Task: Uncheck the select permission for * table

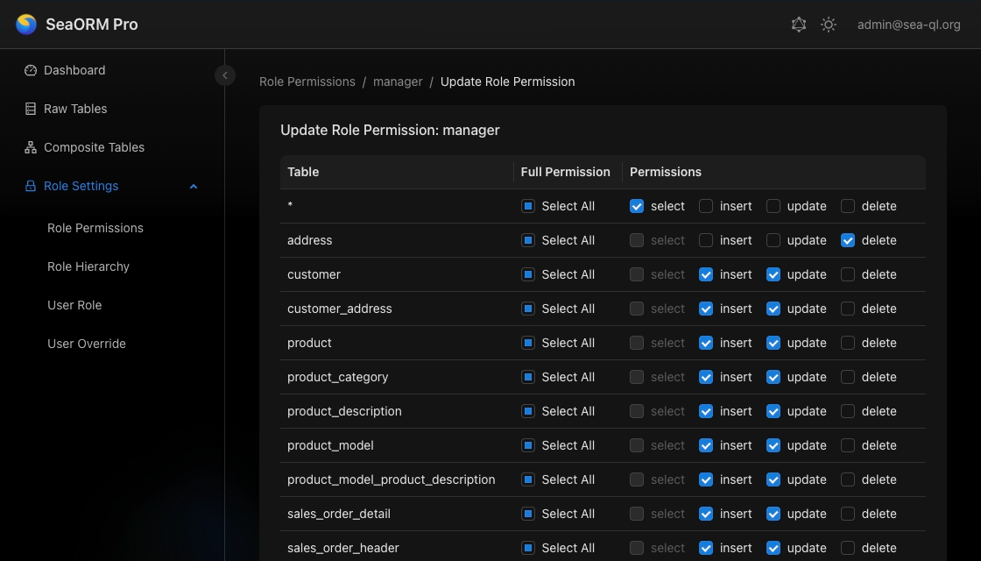Action: tap(637, 206)
